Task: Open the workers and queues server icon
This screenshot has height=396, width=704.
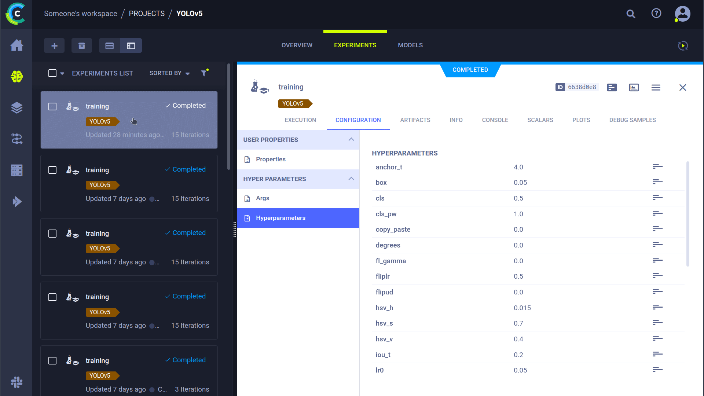Action: pyautogui.click(x=16, y=170)
